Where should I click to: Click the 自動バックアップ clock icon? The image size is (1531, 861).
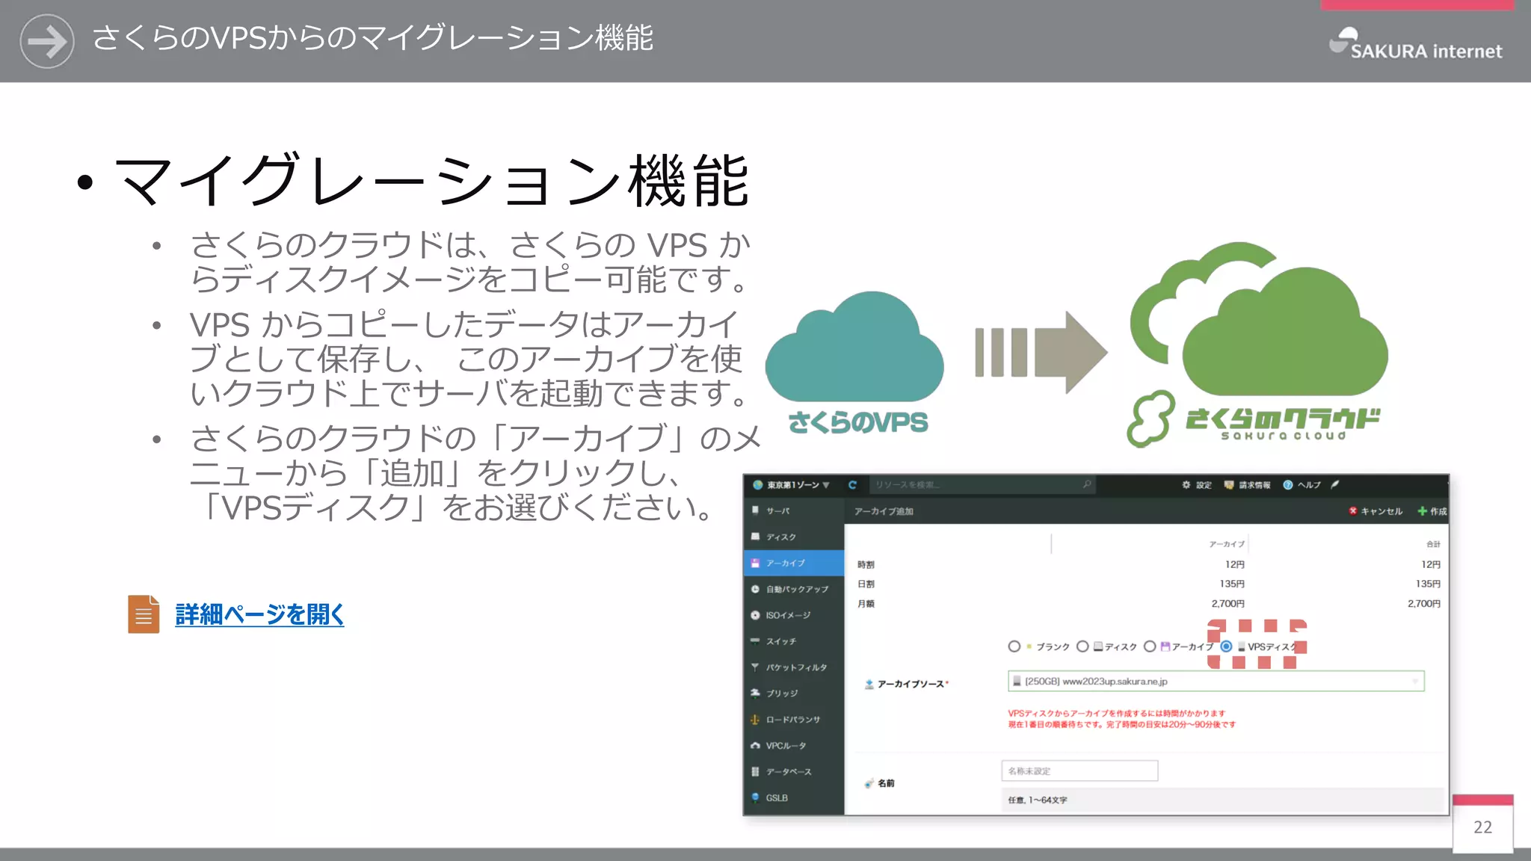(755, 589)
